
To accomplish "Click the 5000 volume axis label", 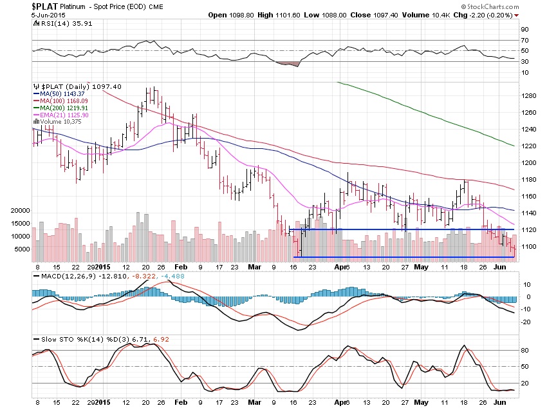I will click(x=22, y=249).
